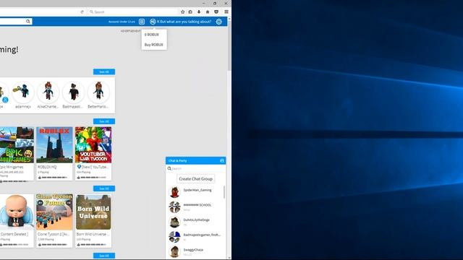This screenshot has height=260, width=463.
Task: Click the Born Wild Universe like-ratio bar
Action: pyautogui.click(x=93, y=245)
